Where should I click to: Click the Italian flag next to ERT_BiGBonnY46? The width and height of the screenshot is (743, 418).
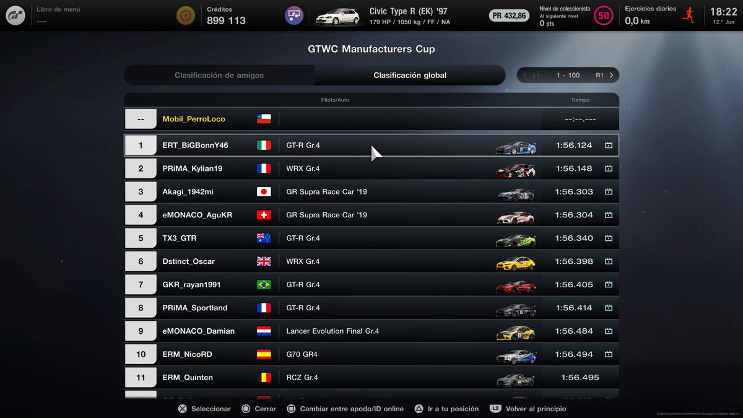point(263,145)
